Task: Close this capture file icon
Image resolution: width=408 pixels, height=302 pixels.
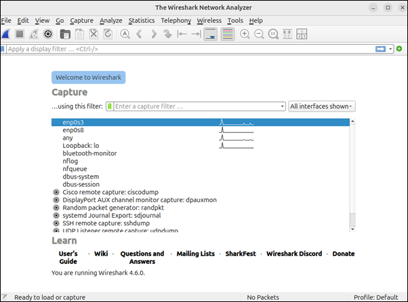Action: (x=94, y=34)
